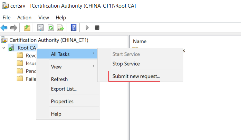Select Properties in the context menu

coord(62,101)
